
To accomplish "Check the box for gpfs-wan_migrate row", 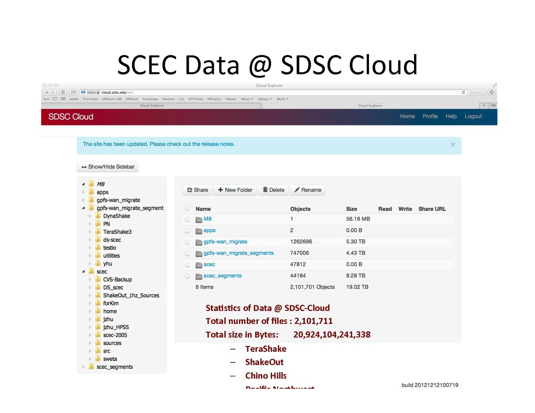I will point(187,242).
